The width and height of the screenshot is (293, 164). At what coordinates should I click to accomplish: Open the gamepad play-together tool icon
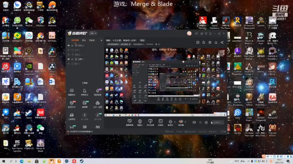[x=98, y=104]
